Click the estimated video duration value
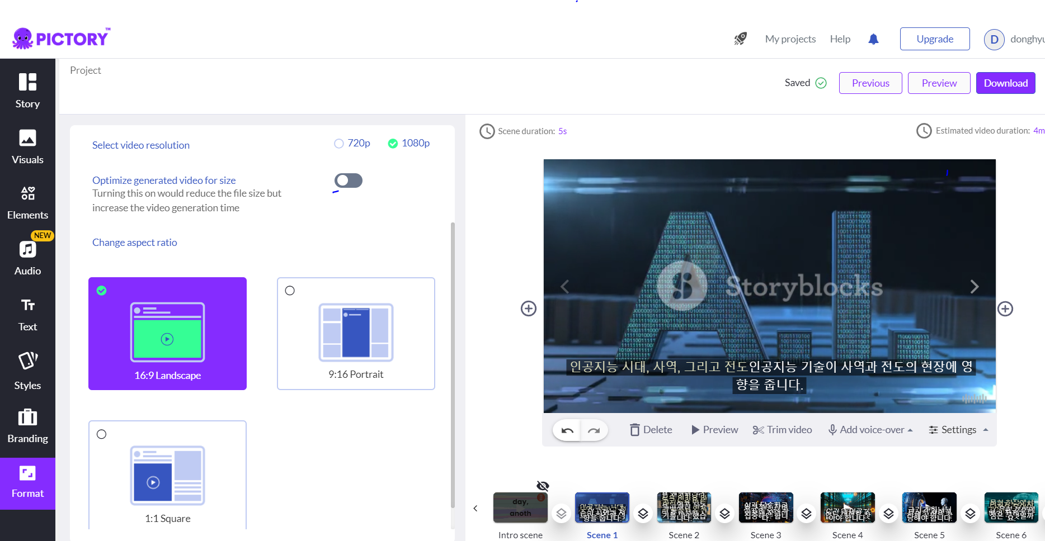This screenshot has width=1045, height=541. [1039, 131]
